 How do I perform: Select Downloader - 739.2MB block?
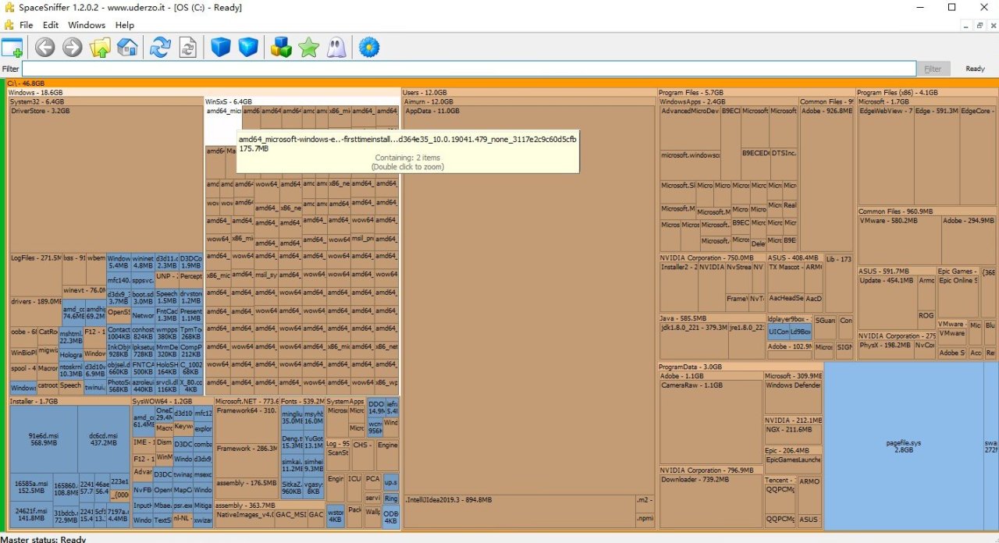point(710,502)
